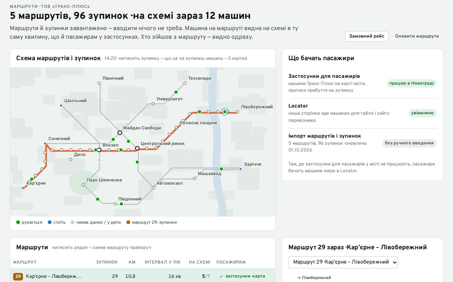Click Оновити маршрути link

417,36
